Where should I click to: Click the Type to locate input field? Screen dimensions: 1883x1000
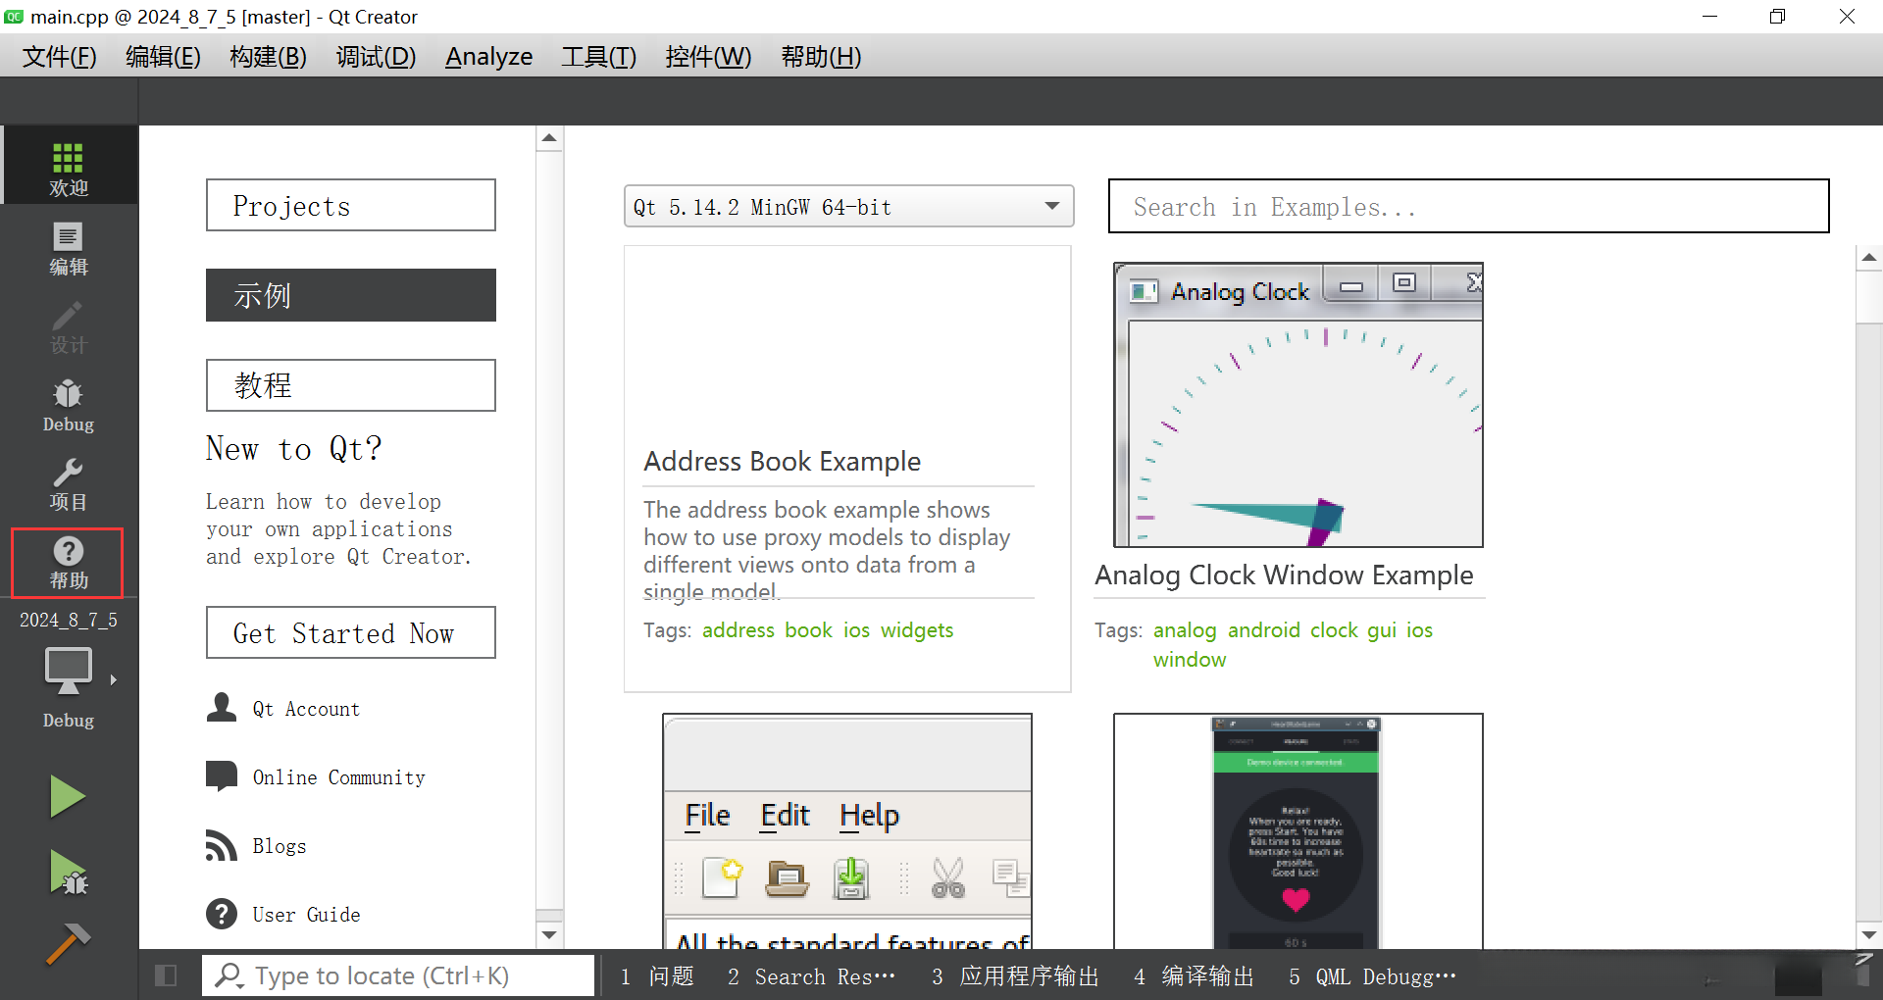398,975
